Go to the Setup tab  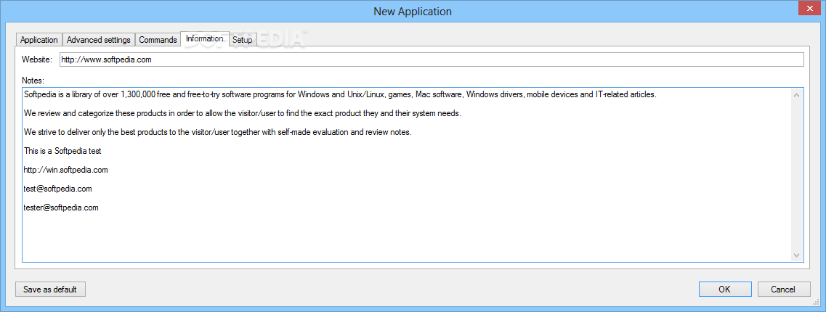pyautogui.click(x=243, y=40)
